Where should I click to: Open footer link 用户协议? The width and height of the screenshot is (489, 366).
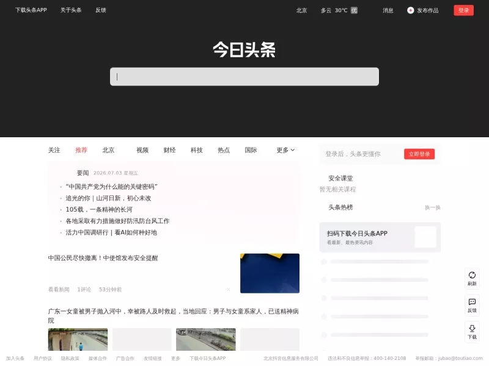point(42,359)
